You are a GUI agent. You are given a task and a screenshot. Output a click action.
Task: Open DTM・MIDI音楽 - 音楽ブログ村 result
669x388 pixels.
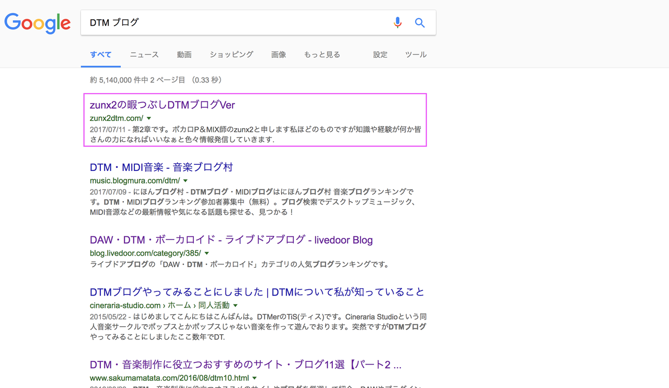[162, 167]
